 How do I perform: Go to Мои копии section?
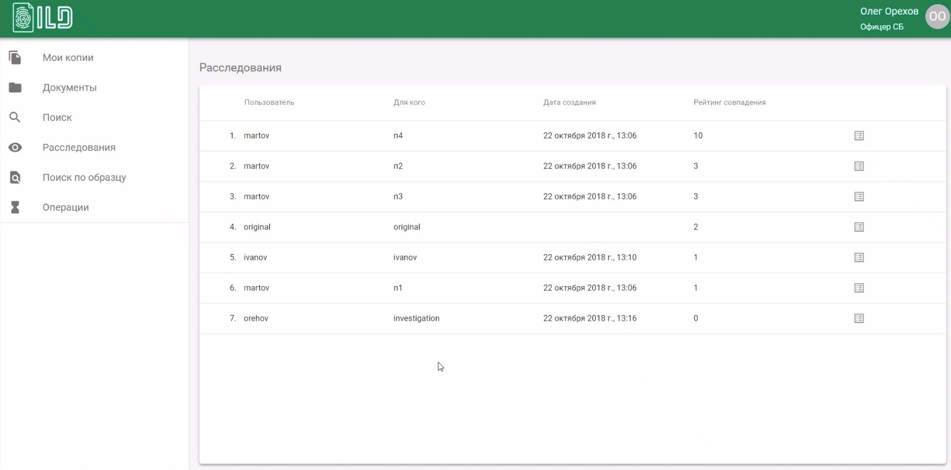coord(68,57)
